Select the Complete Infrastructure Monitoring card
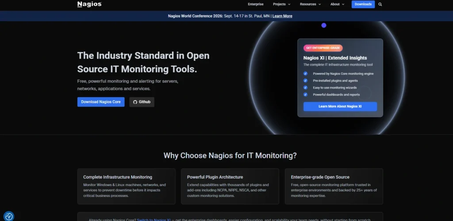 [126, 187]
